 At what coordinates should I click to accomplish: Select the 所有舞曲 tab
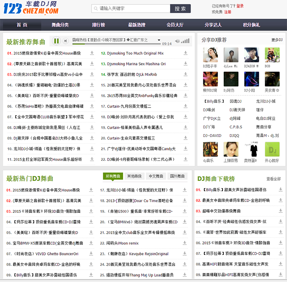tap(113, 176)
